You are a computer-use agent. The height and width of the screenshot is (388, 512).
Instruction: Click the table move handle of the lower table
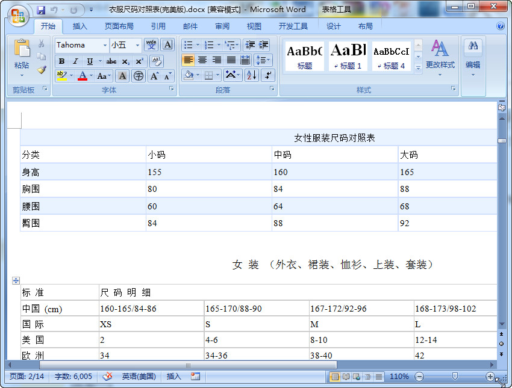(x=16, y=280)
